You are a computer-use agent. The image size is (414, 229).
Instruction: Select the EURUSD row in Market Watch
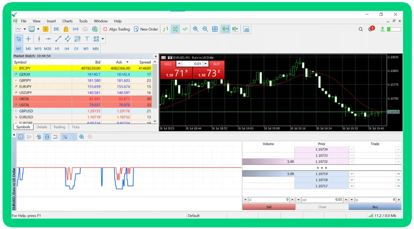point(82,117)
